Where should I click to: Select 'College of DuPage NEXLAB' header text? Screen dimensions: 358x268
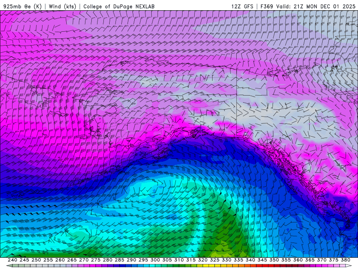click(119, 6)
